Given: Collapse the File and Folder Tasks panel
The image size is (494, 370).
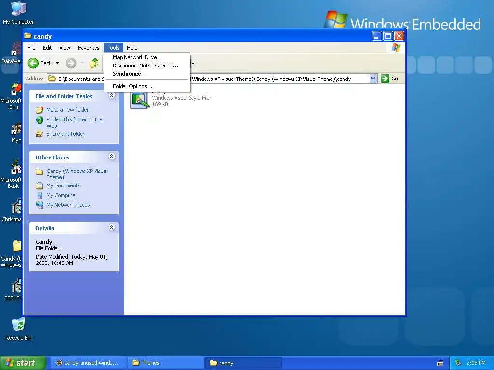Looking at the screenshot, I should [x=111, y=95].
